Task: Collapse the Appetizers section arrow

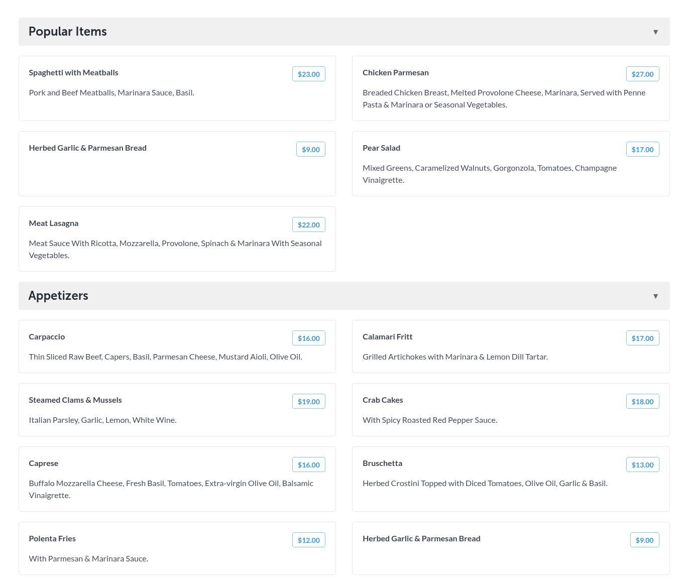Action: click(655, 296)
